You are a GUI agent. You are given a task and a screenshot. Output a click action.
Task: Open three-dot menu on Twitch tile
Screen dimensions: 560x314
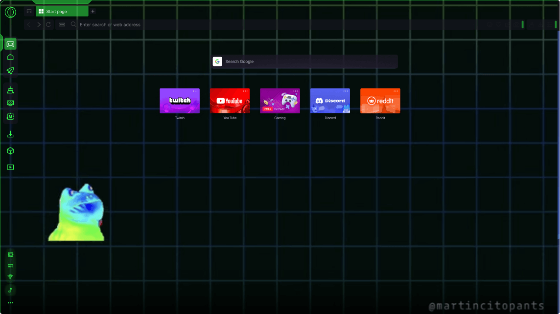[195, 91]
